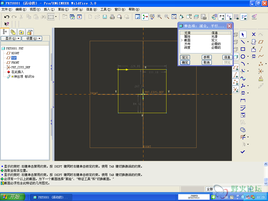
Task: Click the 取消 button in dialog
Action: [x=207, y=63]
